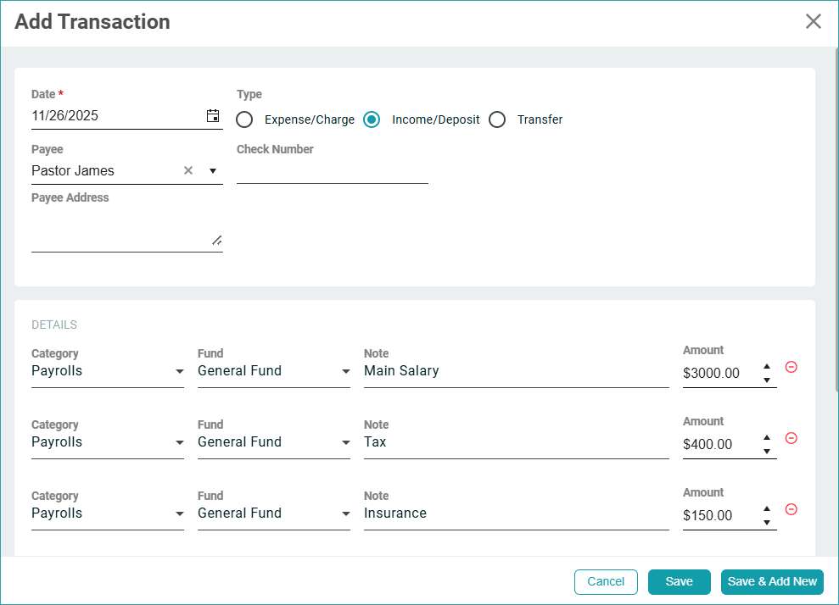This screenshot has width=839, height=605.
Task: Click the Check Number field
Action: [332, 171]
